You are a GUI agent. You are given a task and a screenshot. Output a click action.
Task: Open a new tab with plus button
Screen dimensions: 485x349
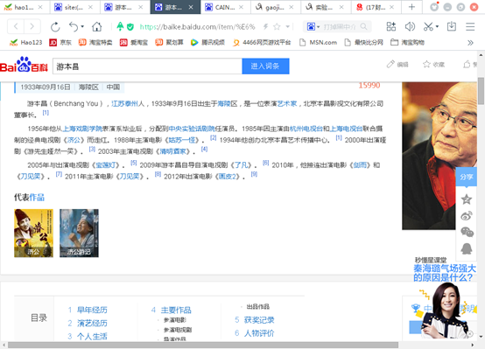point(411,7)
